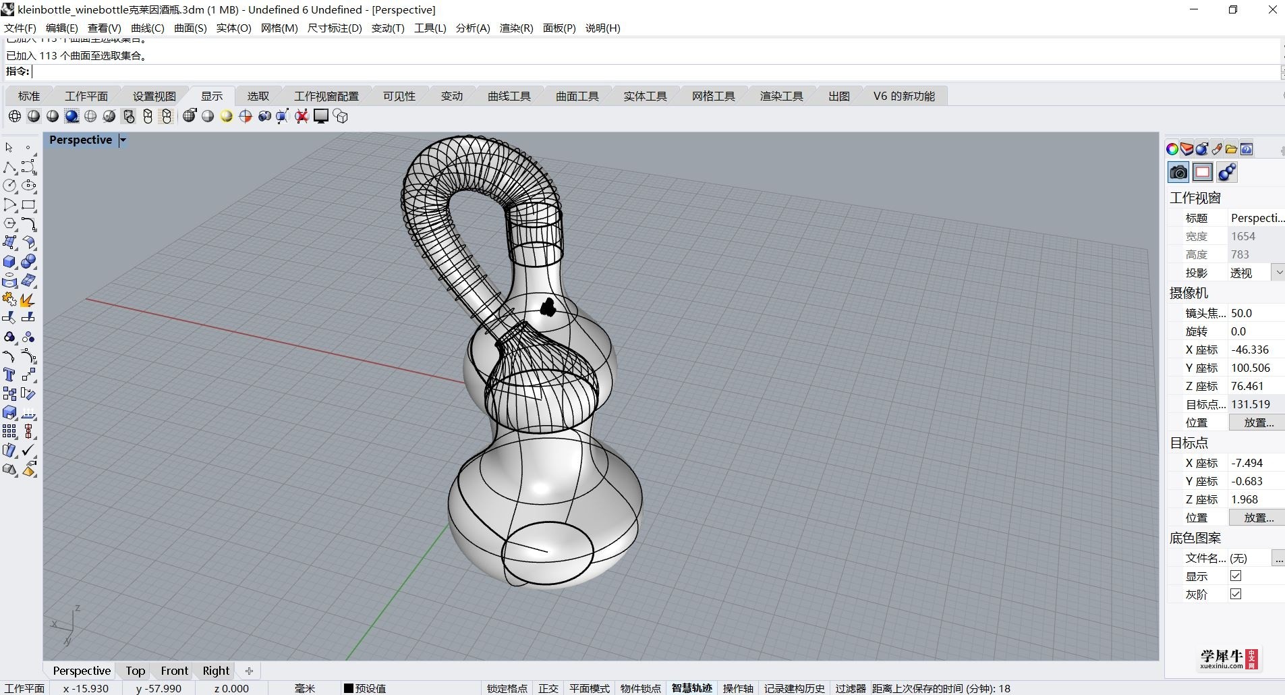Click 预设值 layer color swatch

349,688
